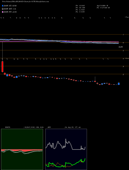Click the blue DOW ST legend swatch
129x170 pixels.
click(3, 6)
